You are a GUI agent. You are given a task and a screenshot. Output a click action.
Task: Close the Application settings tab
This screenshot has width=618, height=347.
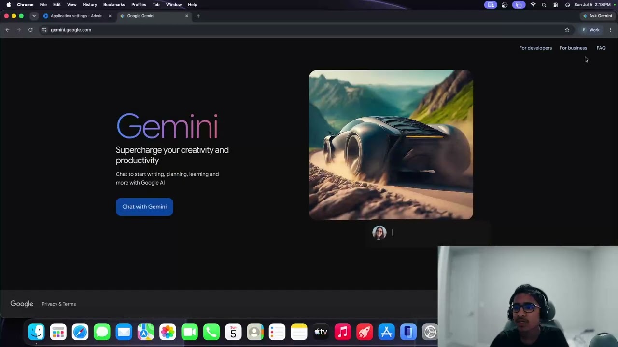click(x=110, y=16)
